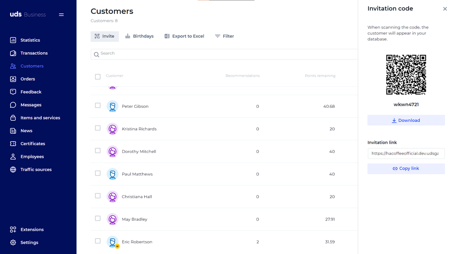Click the Orders inbox icon in sidebar
The image size is (452, 254).
pos(13,79)
